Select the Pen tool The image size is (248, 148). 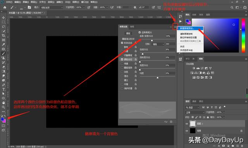click(3, 85)
